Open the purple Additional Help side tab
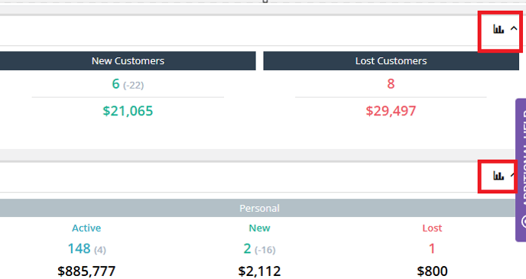526x279 pixels. pos(521,170)
